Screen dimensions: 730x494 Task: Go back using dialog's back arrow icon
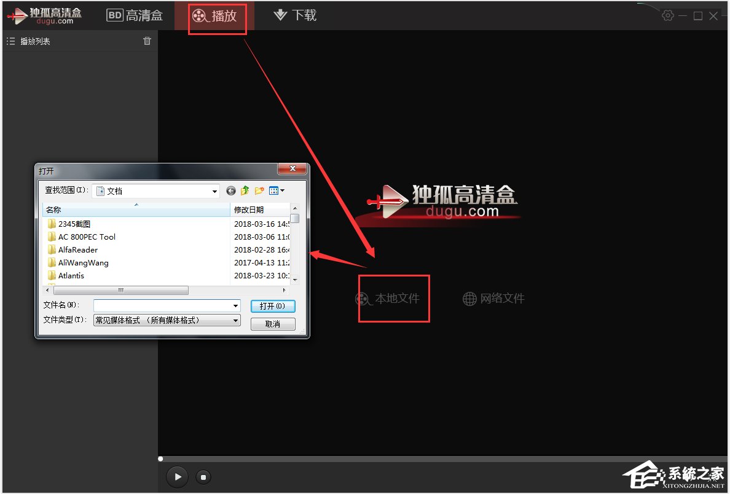click(x=231, y=190)
